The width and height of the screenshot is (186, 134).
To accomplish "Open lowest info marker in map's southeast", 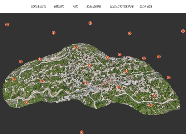I will (x=151, y=105).
